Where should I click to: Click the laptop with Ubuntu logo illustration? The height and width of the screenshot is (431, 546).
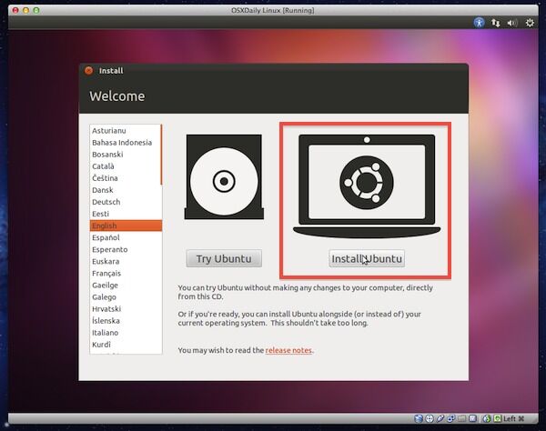(x=367, y=186)
